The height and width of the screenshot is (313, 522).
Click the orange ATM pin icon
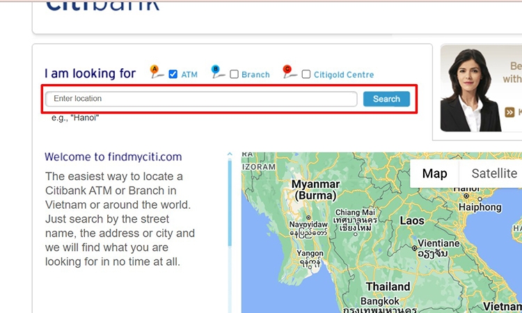tap(156, 72)
